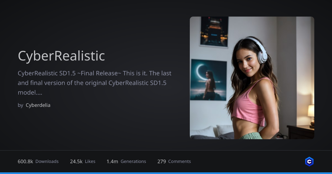
Task: Click the Civitai logo icon
Action: [309, 162]
